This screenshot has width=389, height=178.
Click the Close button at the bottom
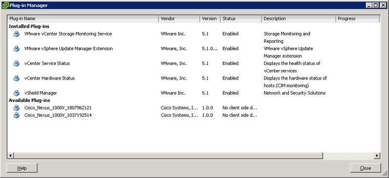[366, 168]
